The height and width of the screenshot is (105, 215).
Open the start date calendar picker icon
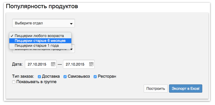[53, 64]
